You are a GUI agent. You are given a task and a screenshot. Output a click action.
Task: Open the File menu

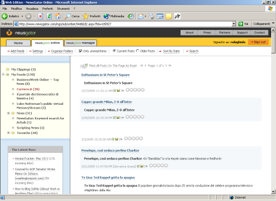point(5,9)
